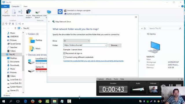Open File Explorer taskbar icon
The width and height of the screenshot is (185, 104).
coord(55,101)
